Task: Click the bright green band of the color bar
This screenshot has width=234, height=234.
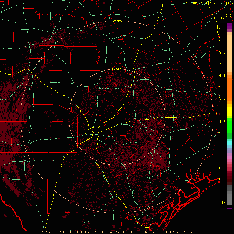Action: 230,125
